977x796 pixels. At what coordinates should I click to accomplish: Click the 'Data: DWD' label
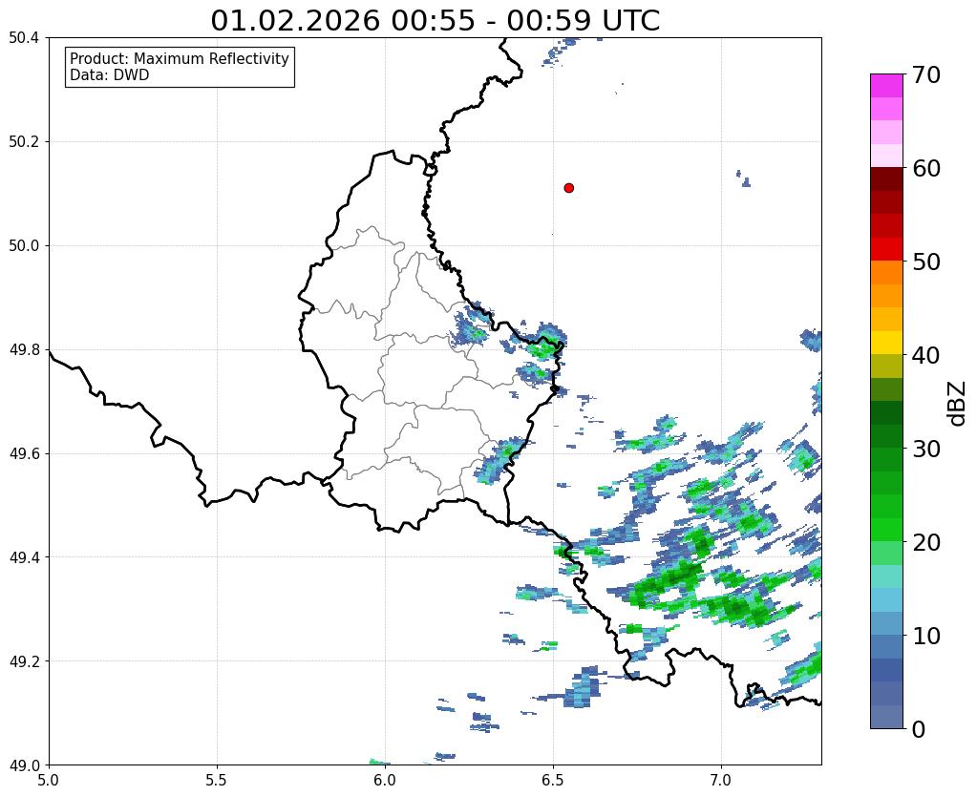(110, 75)
